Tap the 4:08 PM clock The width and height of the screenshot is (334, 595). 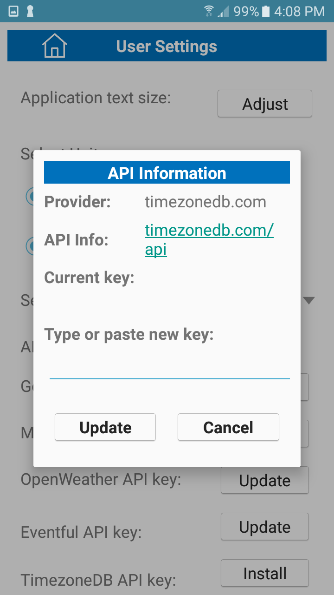[299, 11]
